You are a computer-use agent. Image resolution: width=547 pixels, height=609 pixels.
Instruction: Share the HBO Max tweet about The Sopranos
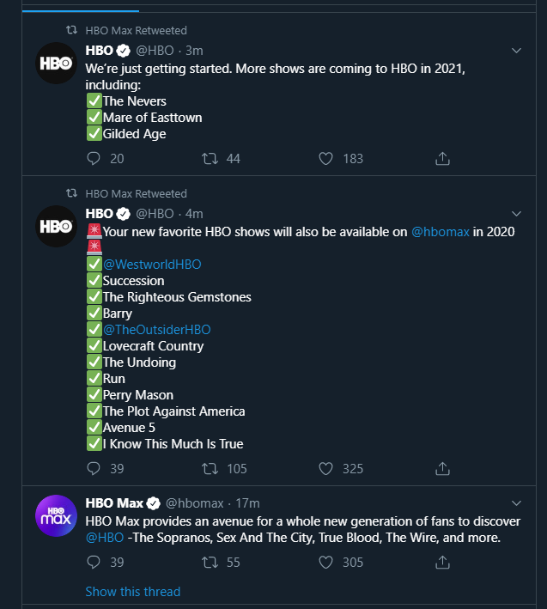pos(442,562)
